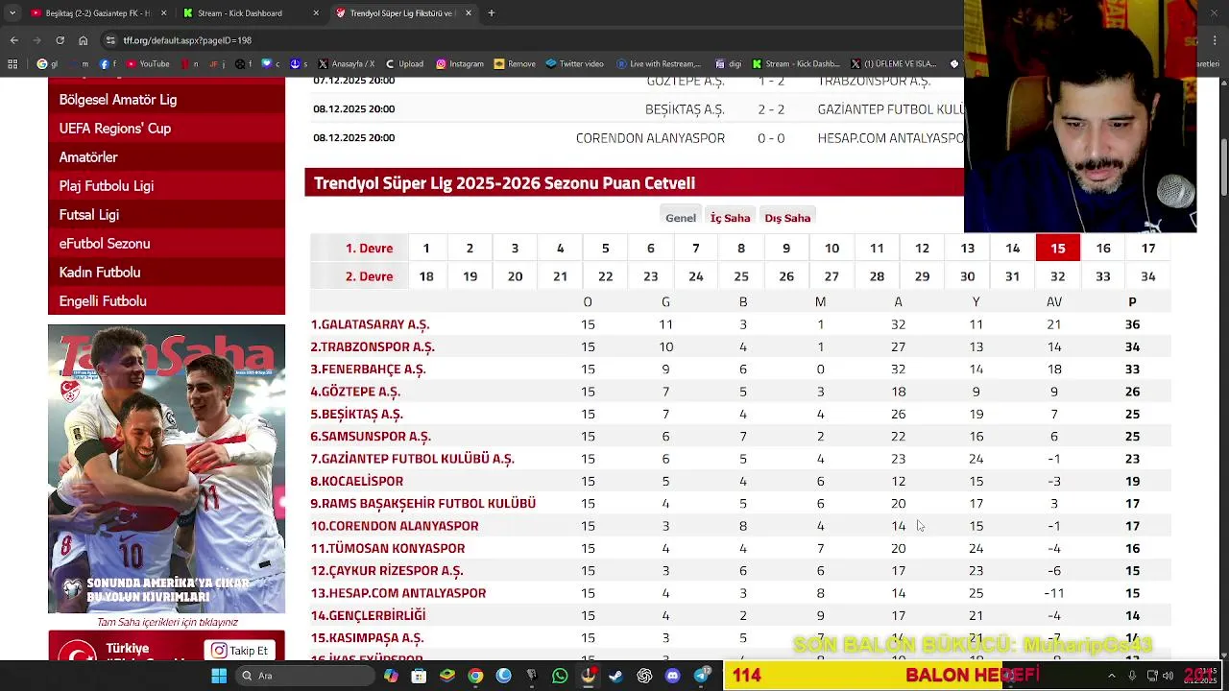This screenshot has height=691, width=1229.
Task: Select week 15 in 1. Devre
Action: (1058, 248)
